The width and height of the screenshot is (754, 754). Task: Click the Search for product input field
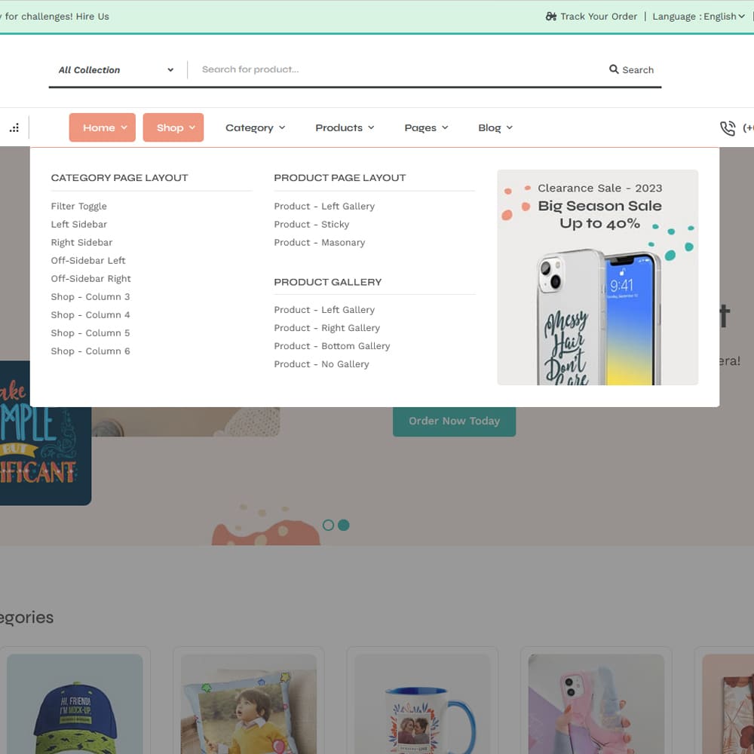coord(400,69)
